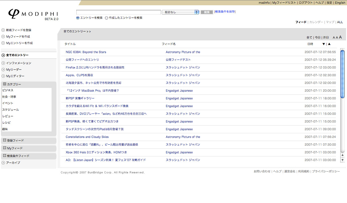Click the arrow icon next to Myリーダー
Screen dimensions: 347x203
click(3, 70)
